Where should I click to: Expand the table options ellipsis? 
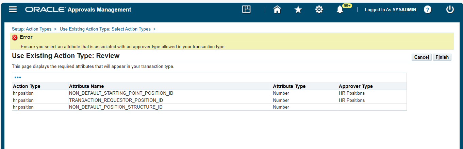click(x=18, y=77)
